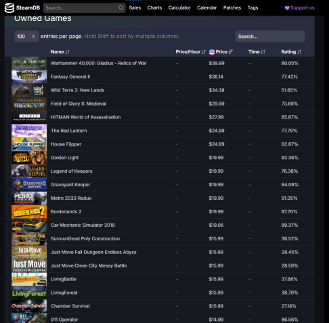The width and height of the screenshot is (329, 323).
Task: Open LivingBattle thumbnail image
Action: pyautogui.click(x=29, y=279)
